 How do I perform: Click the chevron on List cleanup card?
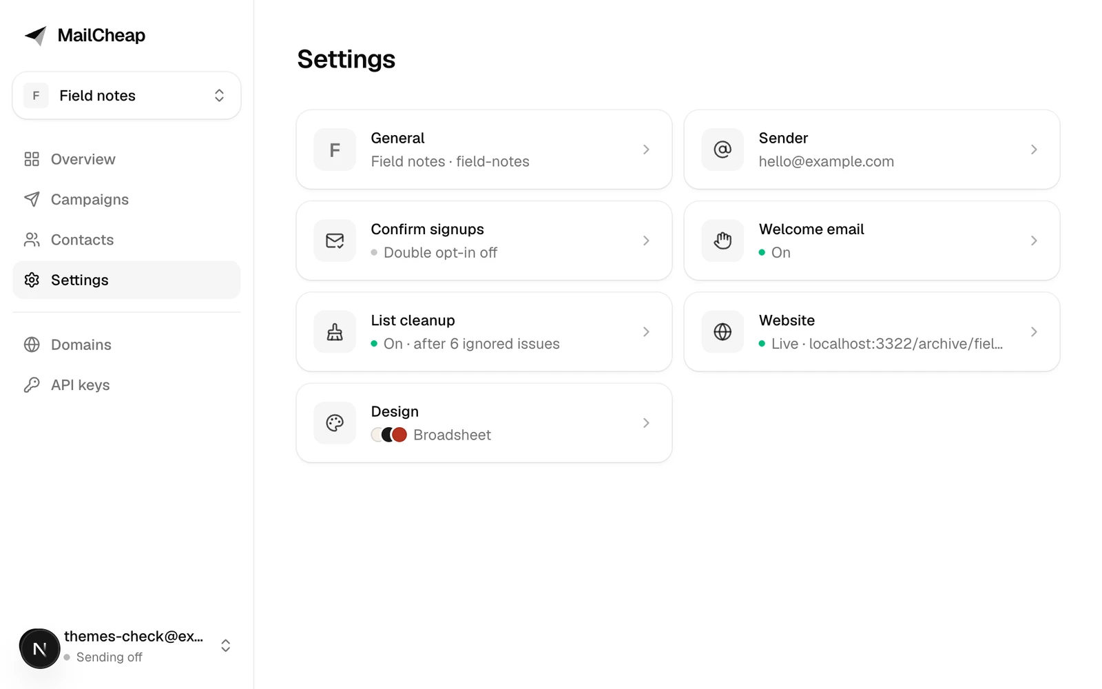(646, 332)
